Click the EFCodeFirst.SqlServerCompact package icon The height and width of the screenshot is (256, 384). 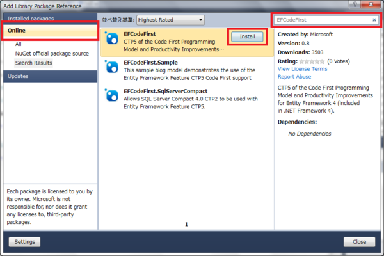[111, 95]
